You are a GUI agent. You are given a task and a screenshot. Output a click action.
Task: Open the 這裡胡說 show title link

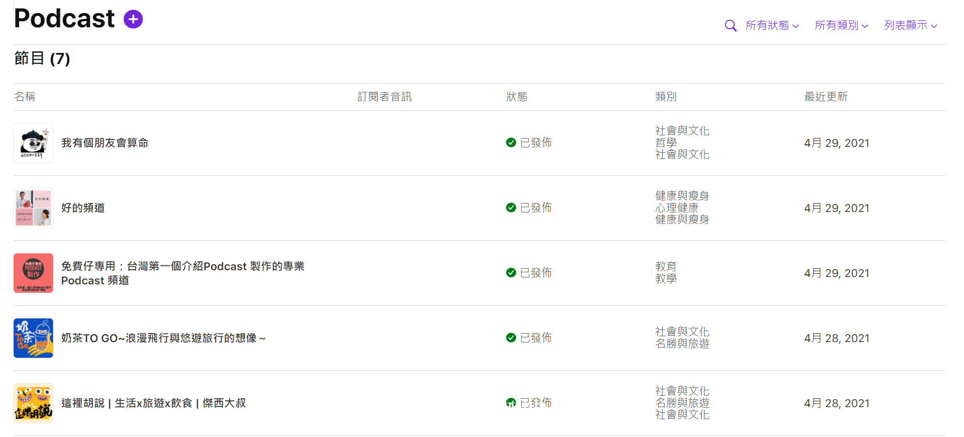pyautogui.click(x=154, y=403)
